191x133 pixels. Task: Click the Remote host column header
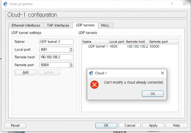point(137,42)
